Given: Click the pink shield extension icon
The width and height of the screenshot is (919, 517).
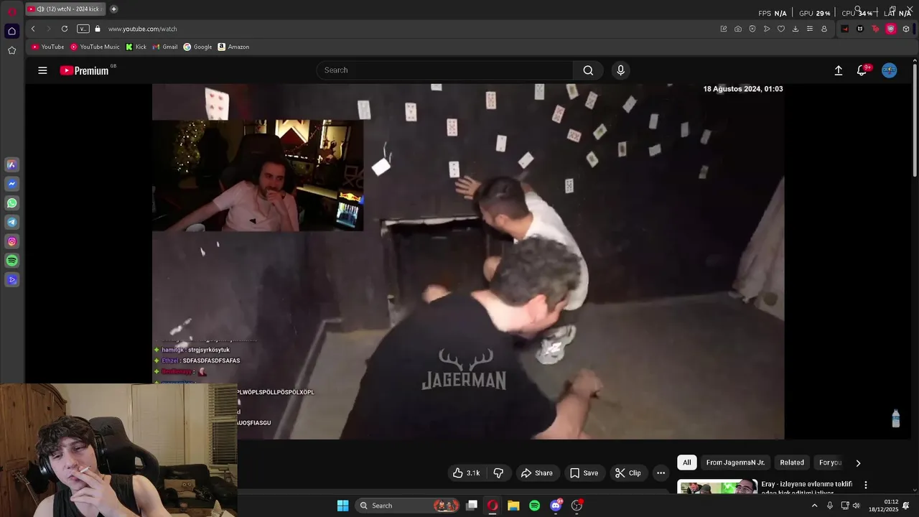Looking at the screenshot, I should [890, 29].
